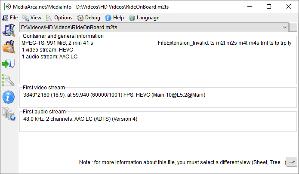The image size is (299, 174).
Task: Open file via the film magnifier sidebar icon
Action: click(9, 30)
